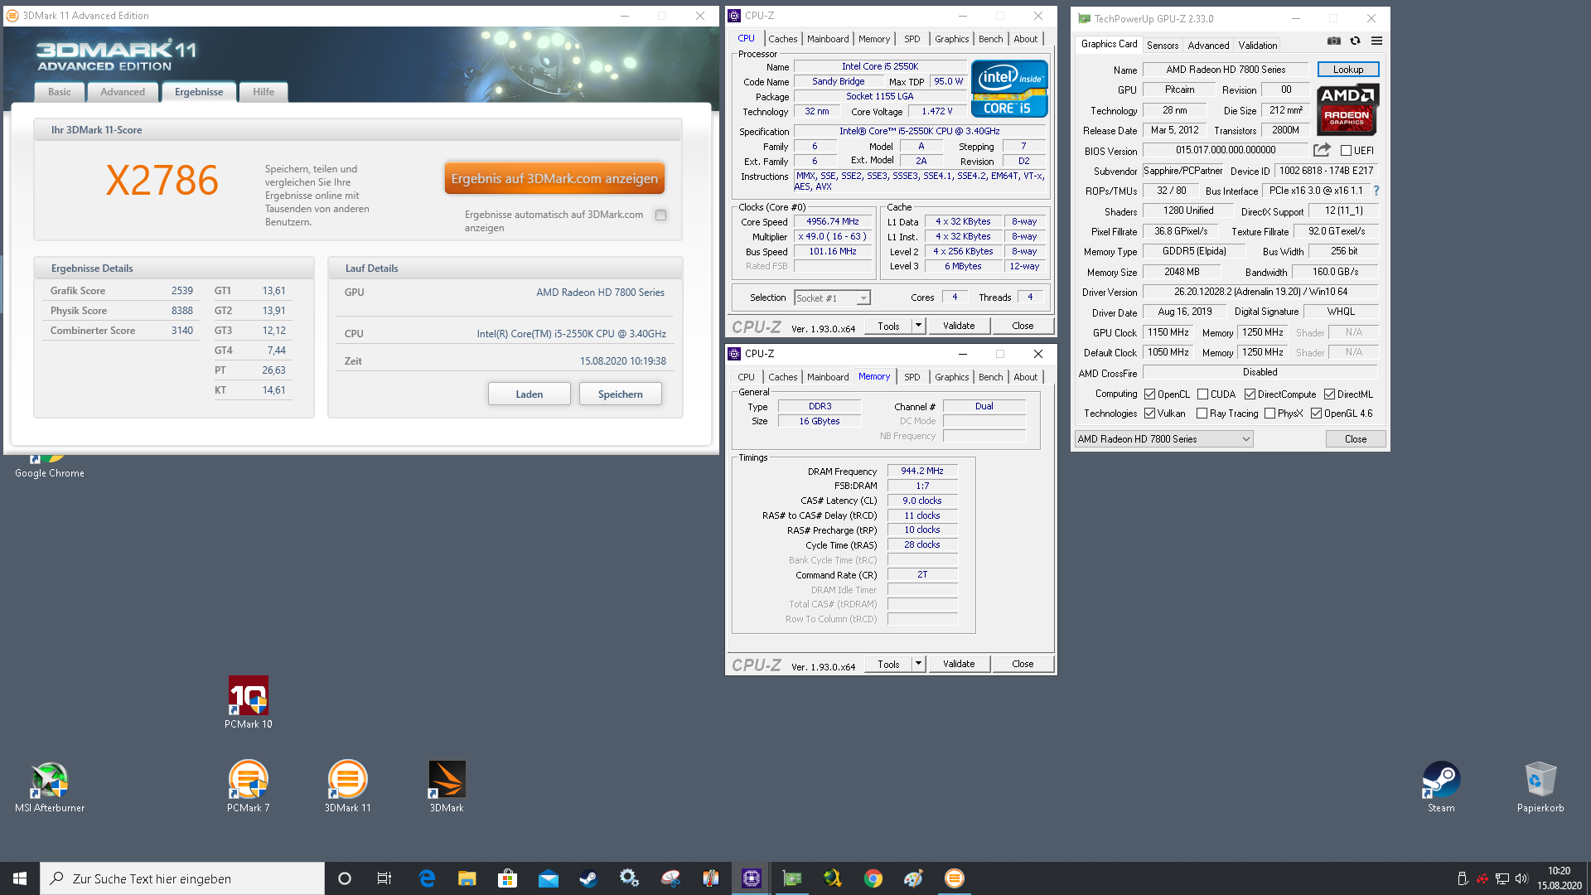Screen dimensions: 1591x895
Task: Open Paint palette icon in taskbar
Action: click(914, 878)
